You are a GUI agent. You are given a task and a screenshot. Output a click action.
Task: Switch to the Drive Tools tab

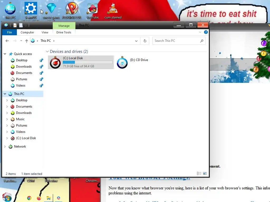[x=64, y=32]
